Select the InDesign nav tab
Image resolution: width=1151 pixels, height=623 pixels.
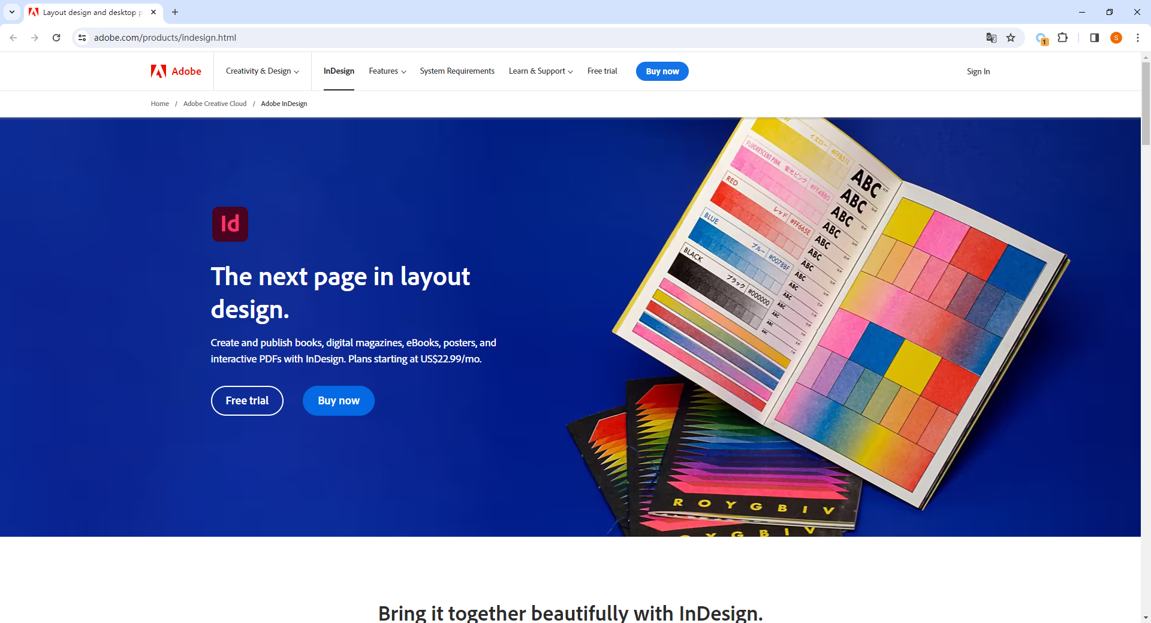click(339, 71)
